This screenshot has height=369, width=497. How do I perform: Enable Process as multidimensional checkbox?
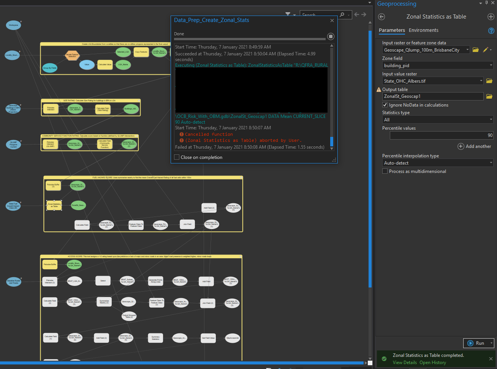point(385,171)
